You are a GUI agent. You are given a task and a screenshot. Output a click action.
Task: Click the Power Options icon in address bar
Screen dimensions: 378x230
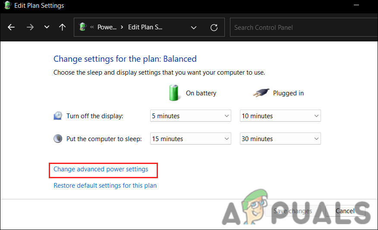(83, 27)
